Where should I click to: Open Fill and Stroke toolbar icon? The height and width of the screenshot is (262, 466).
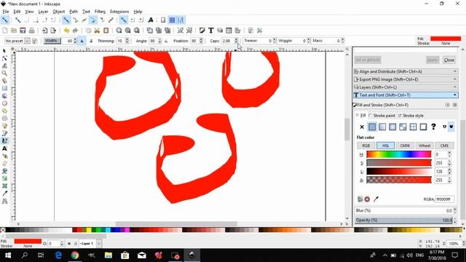tap(202, 31)
